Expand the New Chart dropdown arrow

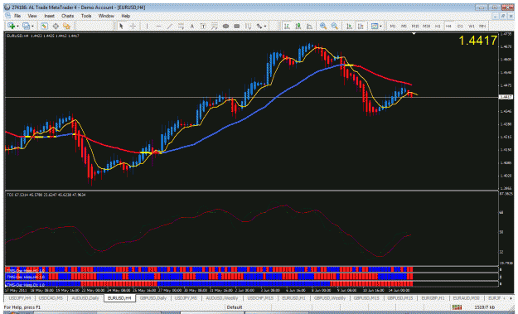[17, 26]
